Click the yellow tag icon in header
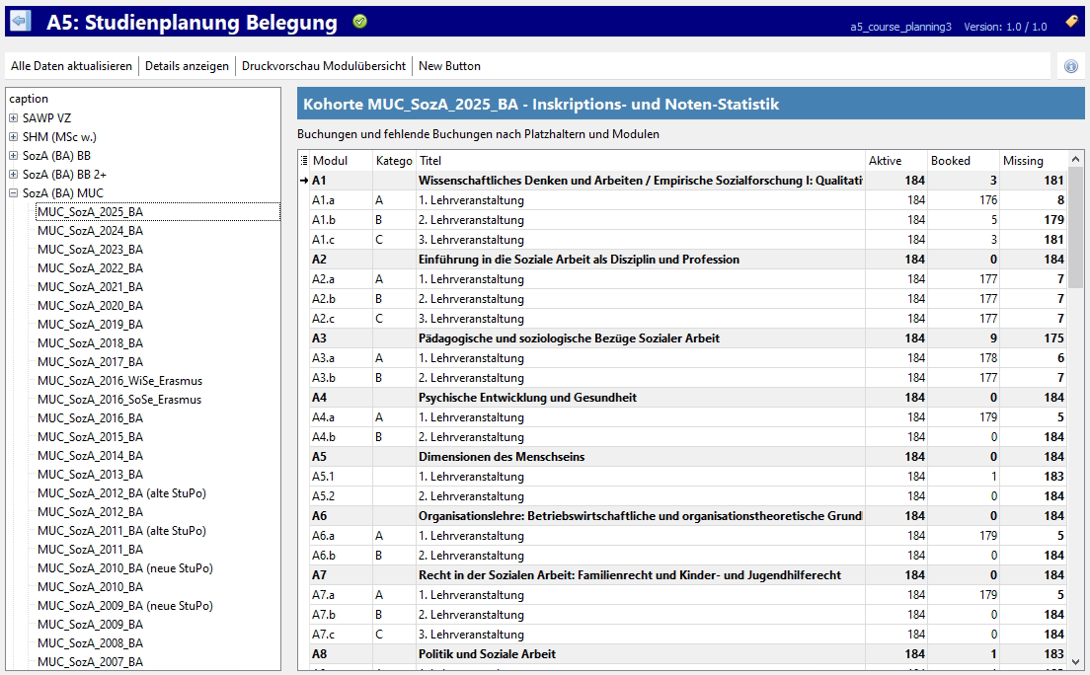The height and width of the screenshot is (675, 1090). coord(1071,22)
